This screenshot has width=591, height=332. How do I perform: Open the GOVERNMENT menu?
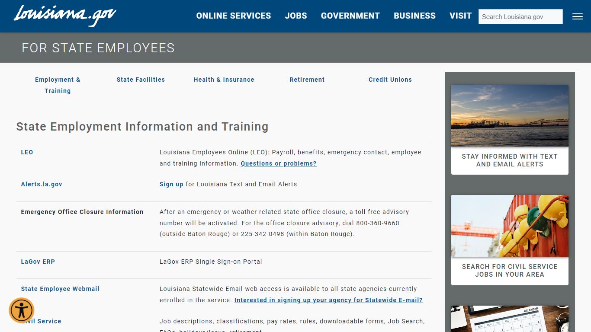click(x=350, y=16)
